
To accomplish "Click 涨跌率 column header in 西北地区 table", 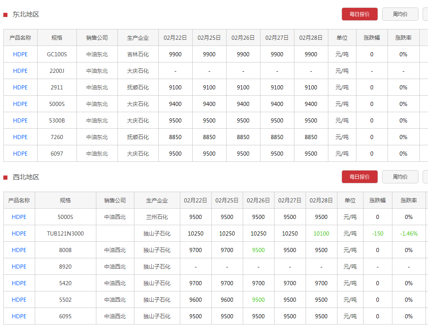I will pyautogui.click(x=409, y=200).
